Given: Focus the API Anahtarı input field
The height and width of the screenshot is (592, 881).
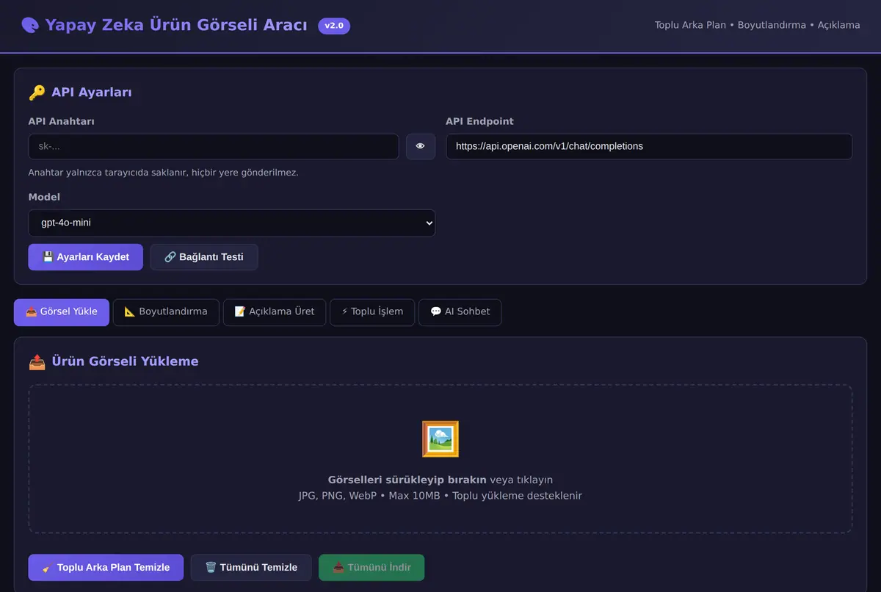Looking at the screenshot, I should [214, 146].
